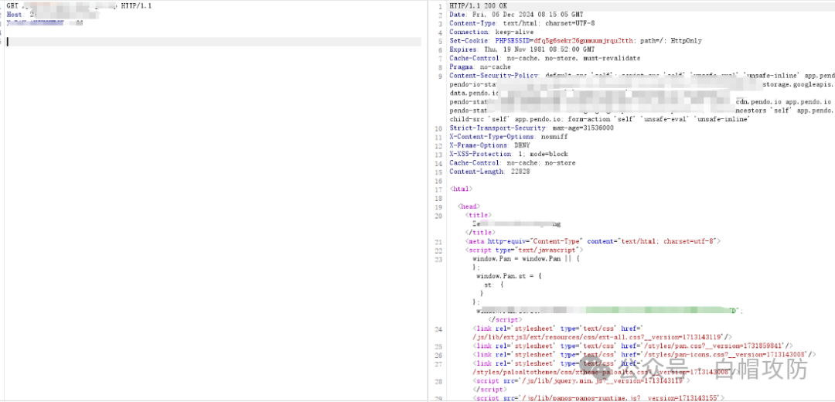The height and width of the screenshot is (402, 835).
Task: Select the 'window.Pan.st = {' line
Action: click(x=507, y=276)
